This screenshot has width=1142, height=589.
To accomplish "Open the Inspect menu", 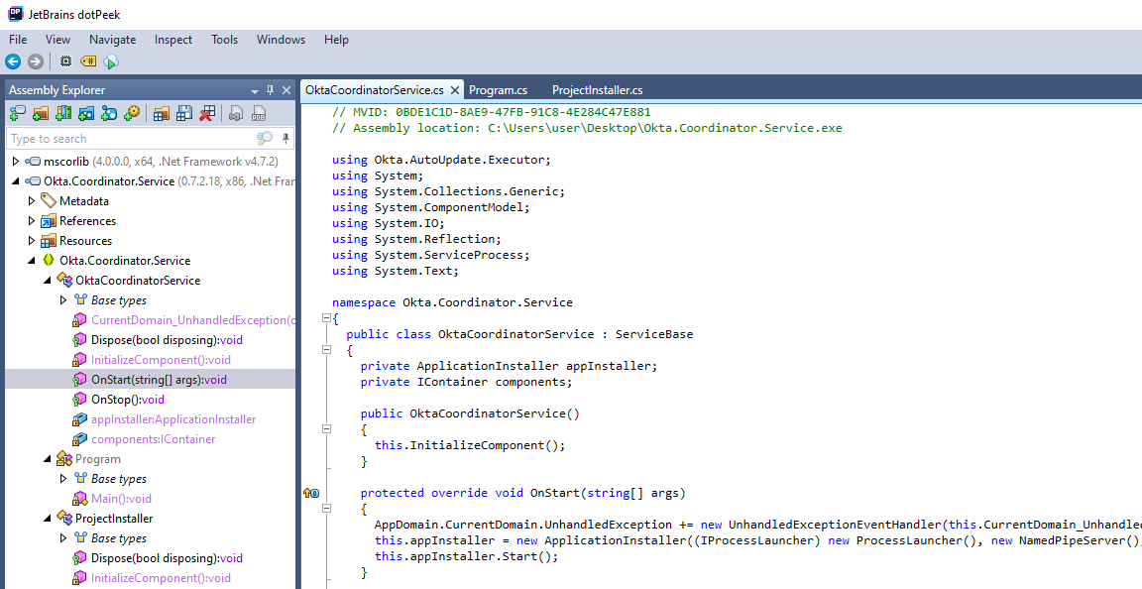I will (173, 40).
